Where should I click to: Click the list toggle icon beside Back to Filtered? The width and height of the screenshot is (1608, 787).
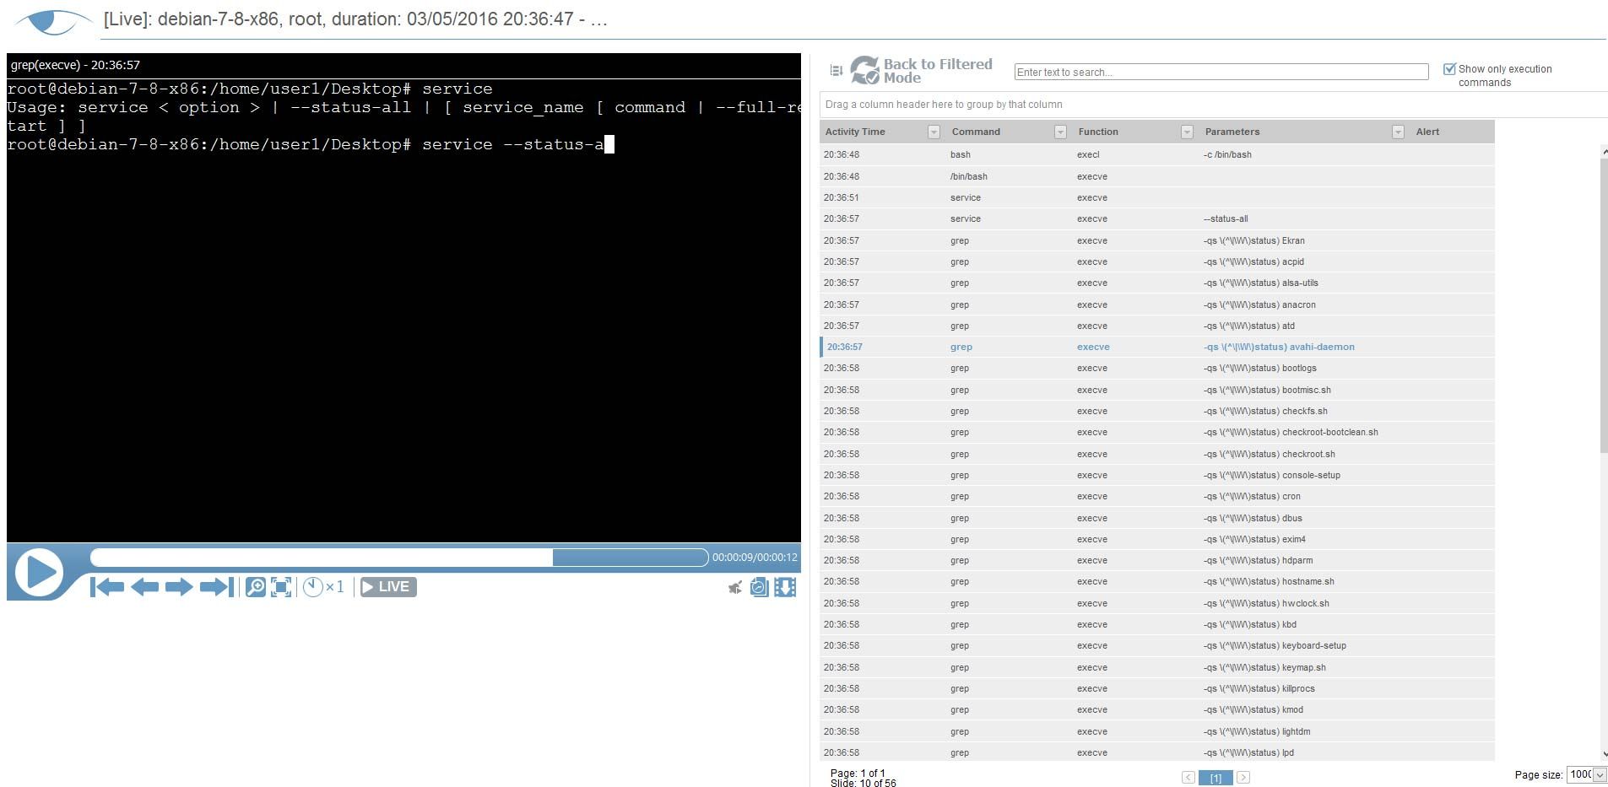point(836,71)
